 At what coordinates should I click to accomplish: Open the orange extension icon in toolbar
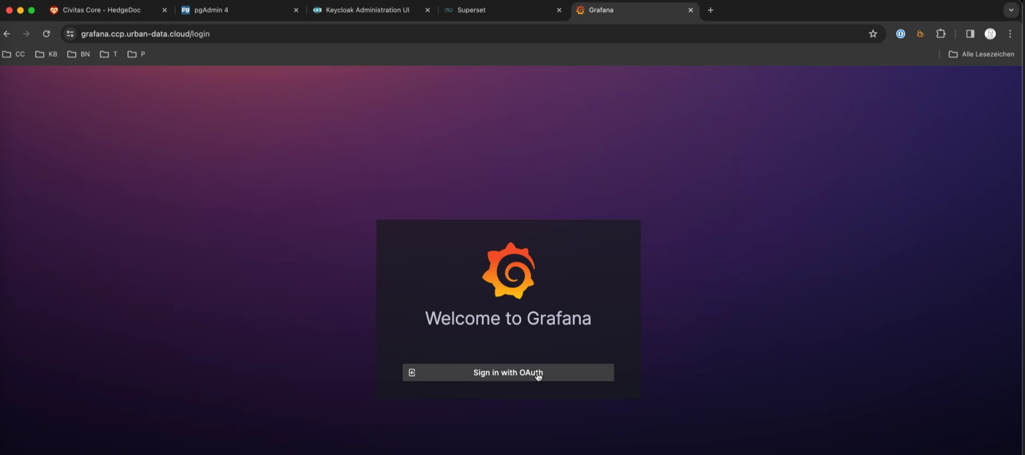point(920,34)
